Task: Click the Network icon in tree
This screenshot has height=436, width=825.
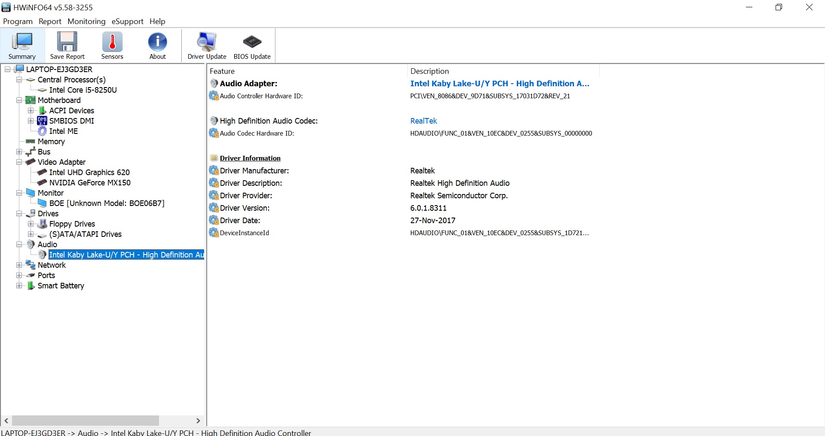Action: (31, 265)
